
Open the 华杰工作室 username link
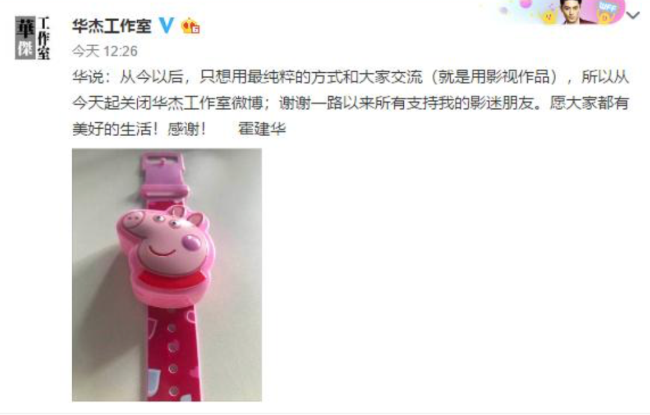point(111,26)
